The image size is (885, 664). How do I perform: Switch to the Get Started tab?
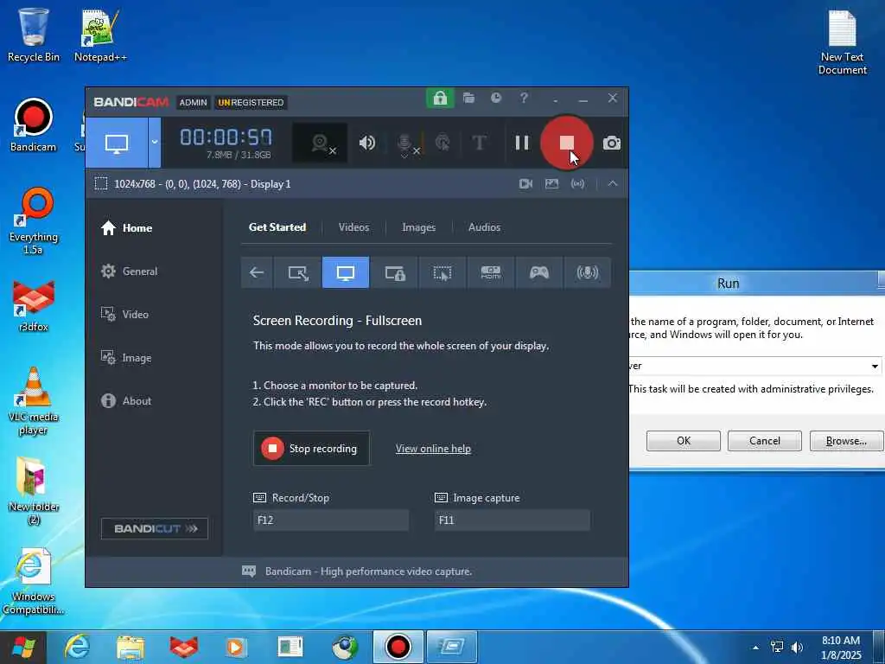[277, 227]
